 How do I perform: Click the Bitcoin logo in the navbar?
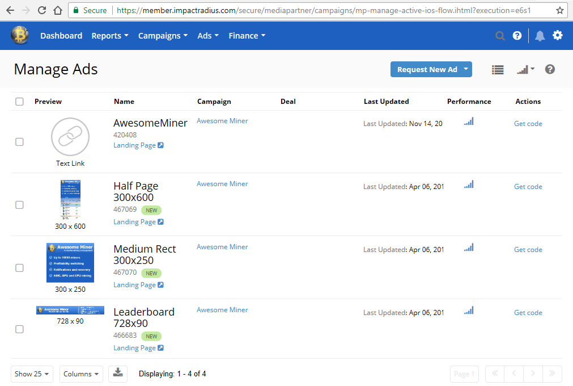click(x=20, y=36)
